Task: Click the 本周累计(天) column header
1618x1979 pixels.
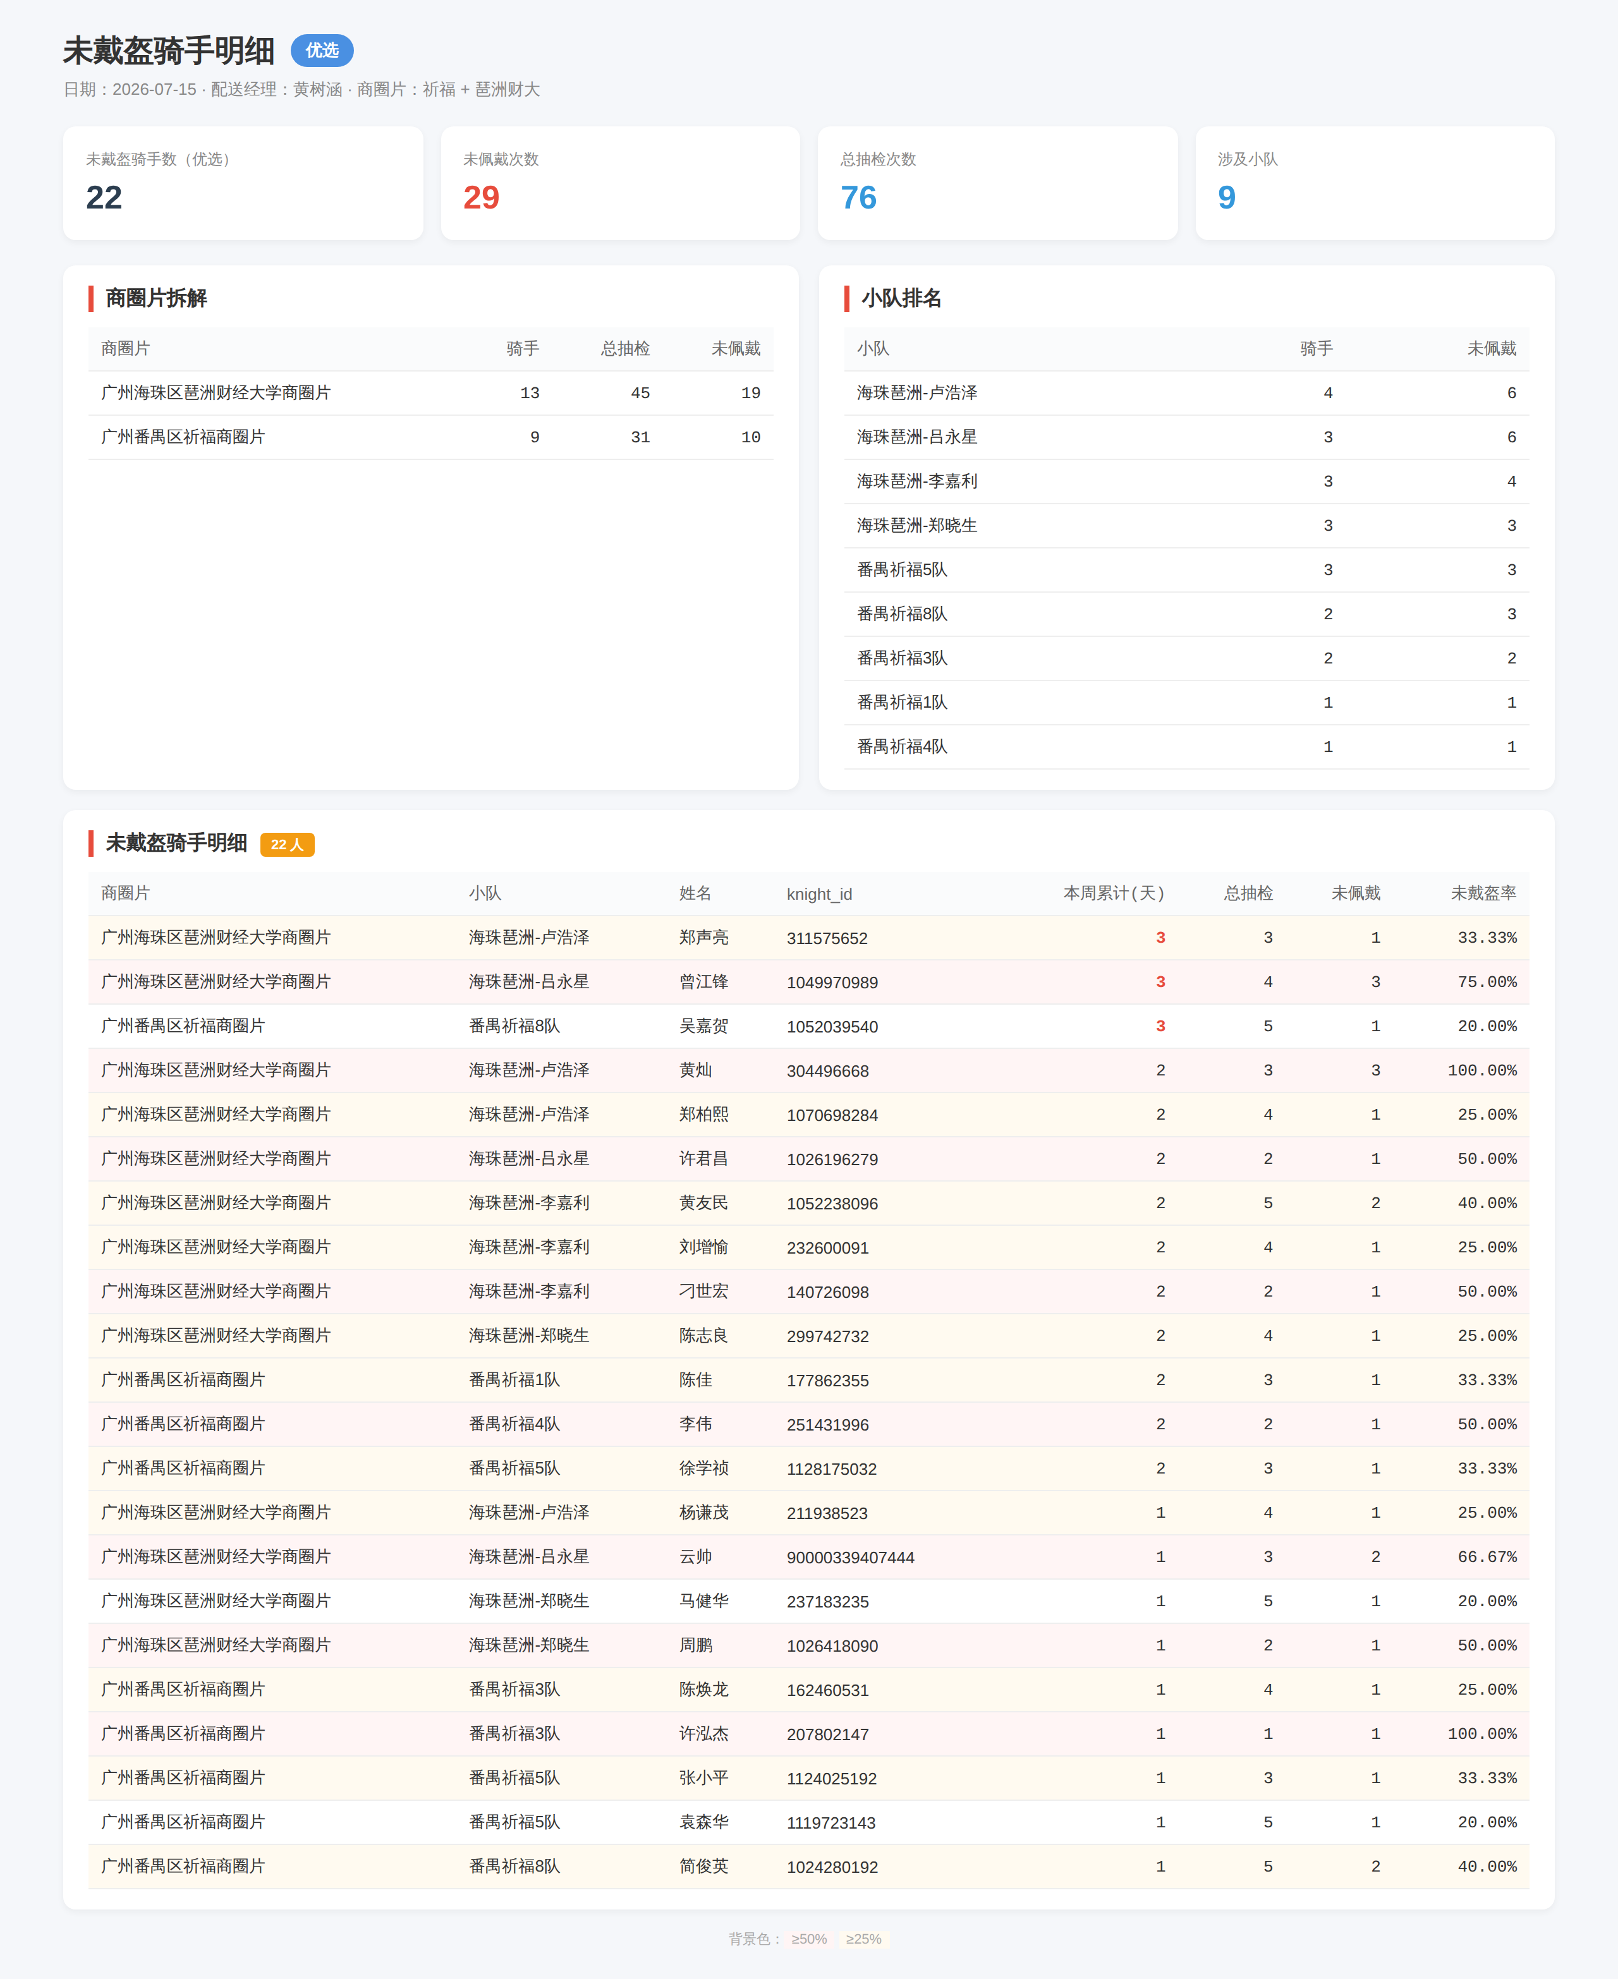Action: coord(1114,893)
